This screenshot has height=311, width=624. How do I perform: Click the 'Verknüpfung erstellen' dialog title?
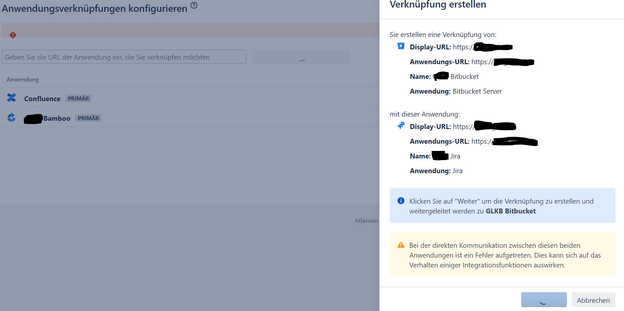[438, 5]
